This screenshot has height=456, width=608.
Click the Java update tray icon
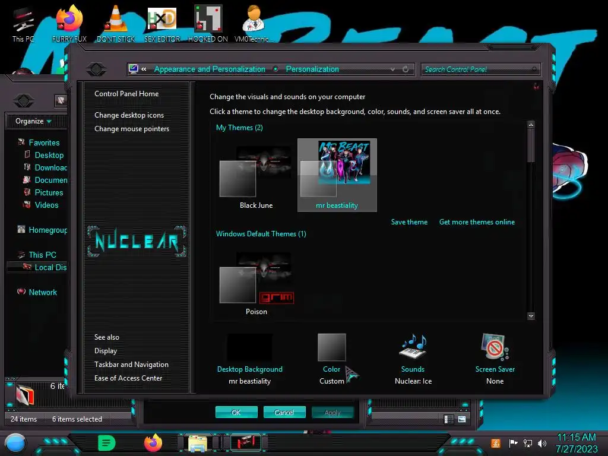(x=496, y=443)
